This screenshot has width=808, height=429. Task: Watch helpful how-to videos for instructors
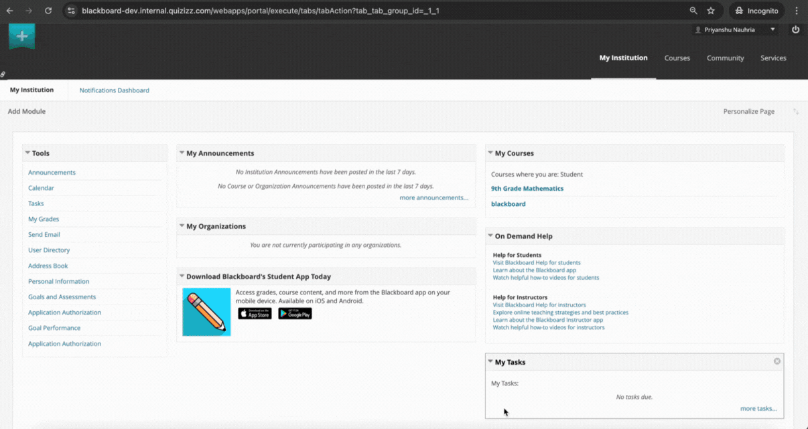(549, 327)
